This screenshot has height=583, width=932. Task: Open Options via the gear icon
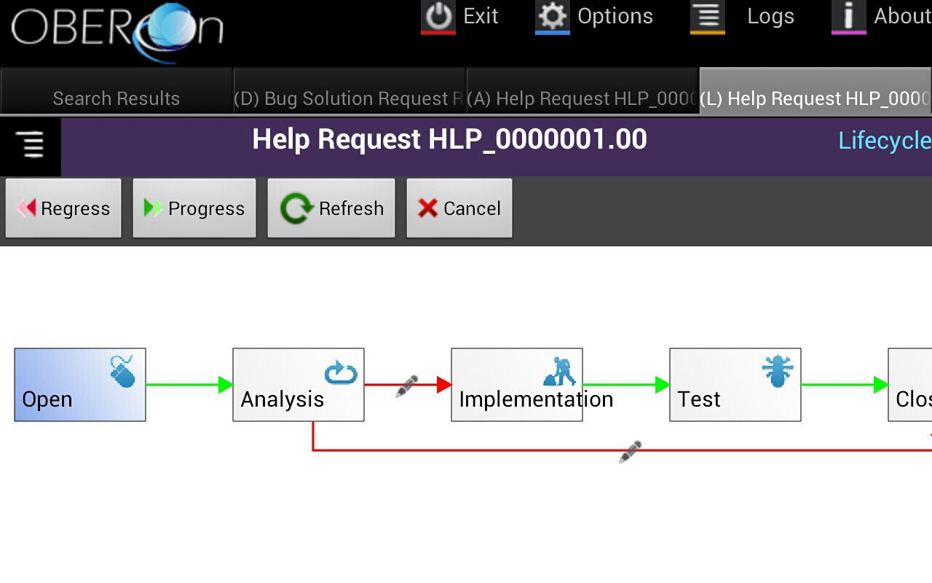tap(553, 16)
